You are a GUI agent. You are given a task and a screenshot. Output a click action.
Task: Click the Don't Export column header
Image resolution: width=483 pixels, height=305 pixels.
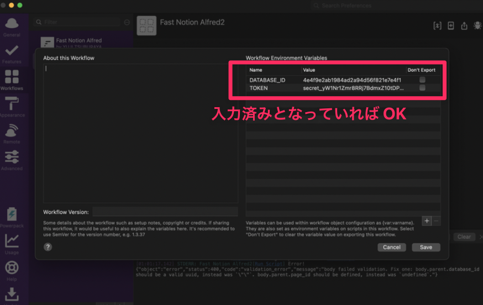click(422, 70)
